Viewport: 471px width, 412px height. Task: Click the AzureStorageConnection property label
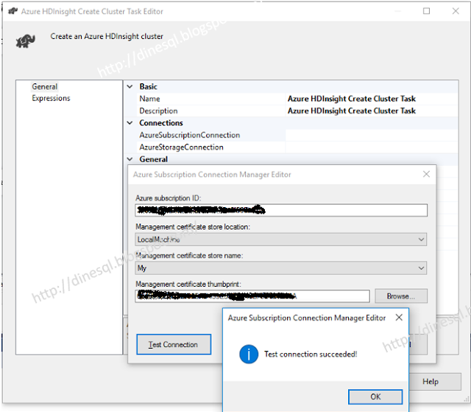(x=182, y=147)
